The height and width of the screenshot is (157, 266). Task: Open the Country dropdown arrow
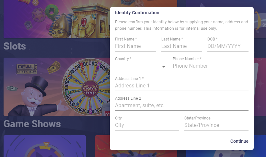pos(164,67)
